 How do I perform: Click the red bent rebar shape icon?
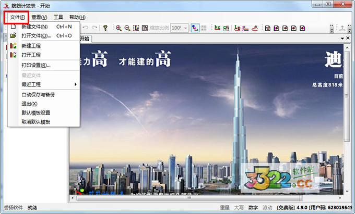(255, 28)
